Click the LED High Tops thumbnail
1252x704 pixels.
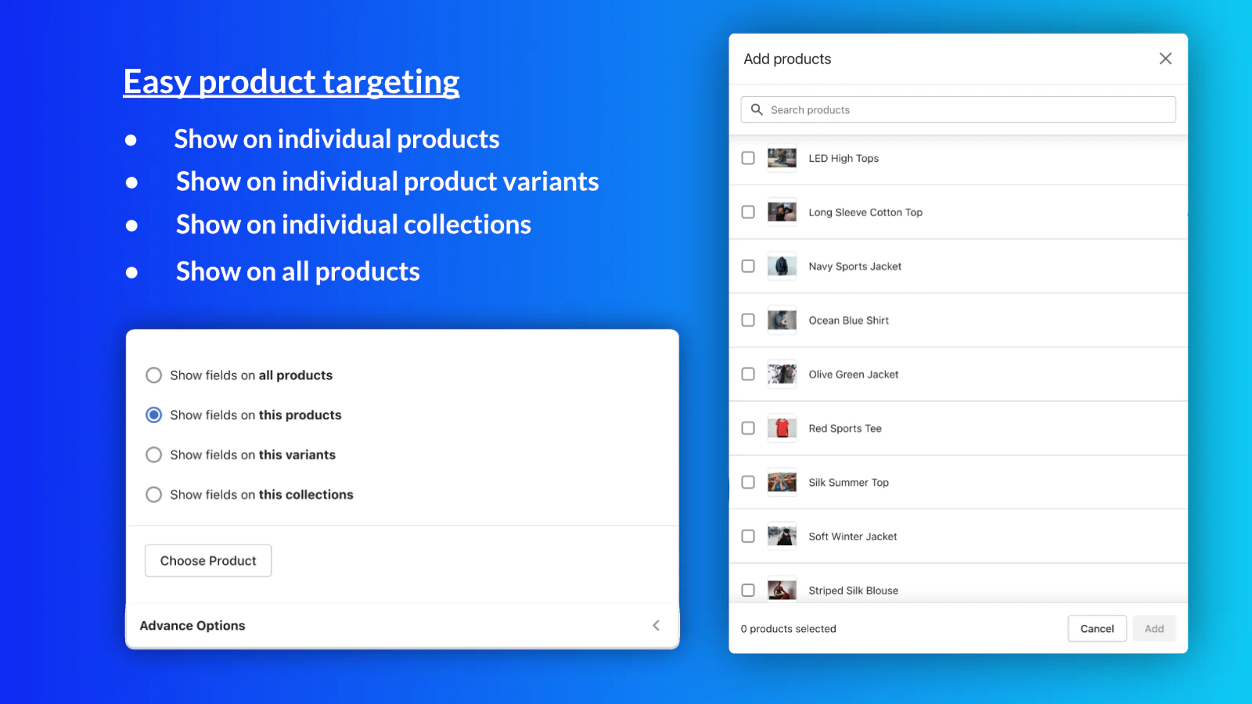(x=782, y=158)
